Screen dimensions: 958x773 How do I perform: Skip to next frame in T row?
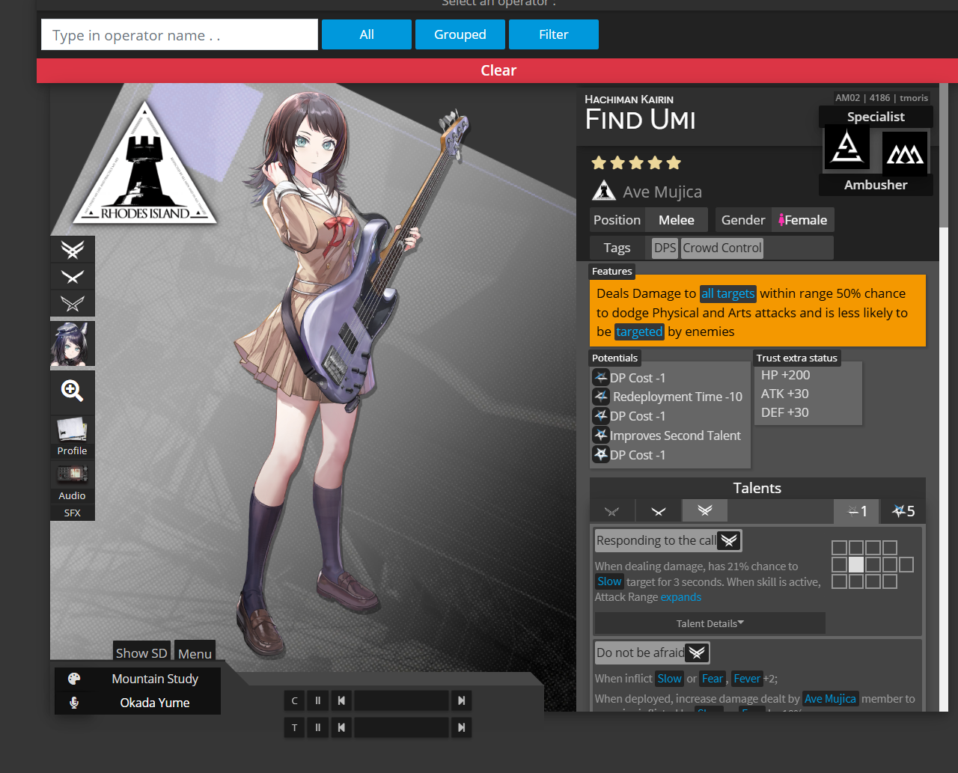click(462, 727)
